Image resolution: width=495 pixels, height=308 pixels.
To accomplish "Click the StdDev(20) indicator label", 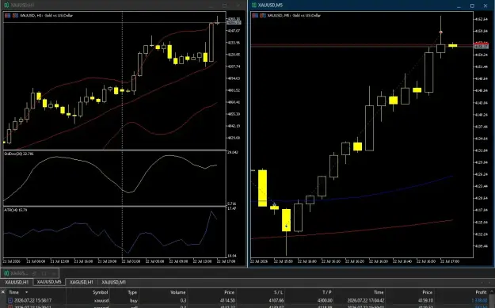I will (x=19, y=154).
